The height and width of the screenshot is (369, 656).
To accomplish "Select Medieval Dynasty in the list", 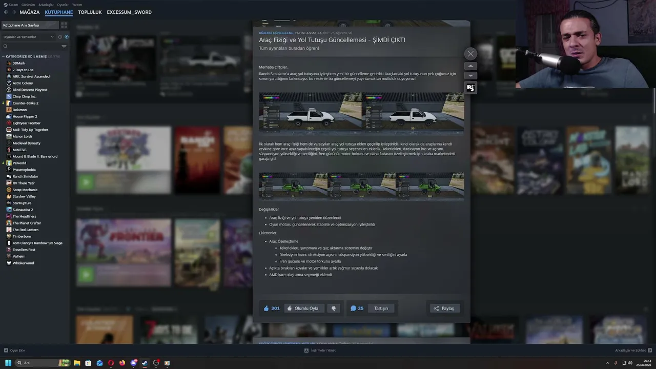I will 27,143.
